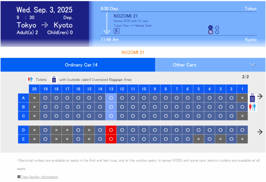
Task: Click the column 13 header number
Action: (x=111, y=89)
